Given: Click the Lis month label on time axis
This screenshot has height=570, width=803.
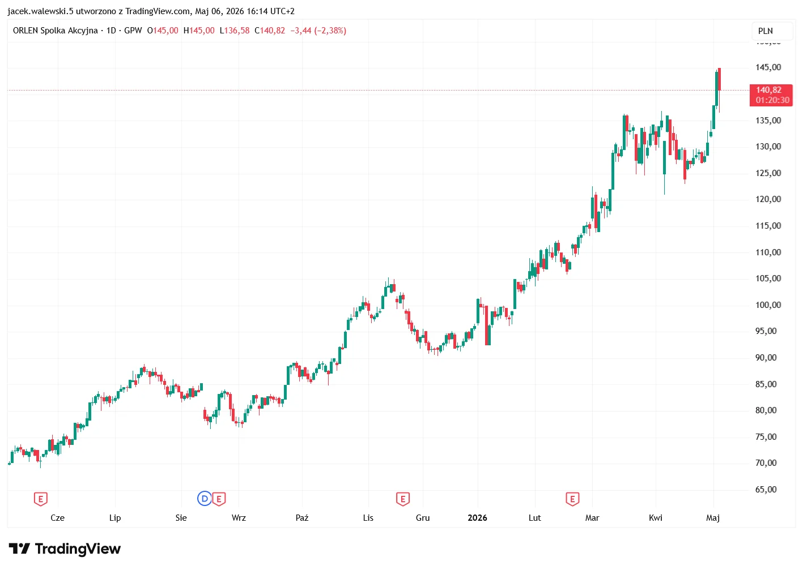Looking at the screenshot, I should click(368, 518).
